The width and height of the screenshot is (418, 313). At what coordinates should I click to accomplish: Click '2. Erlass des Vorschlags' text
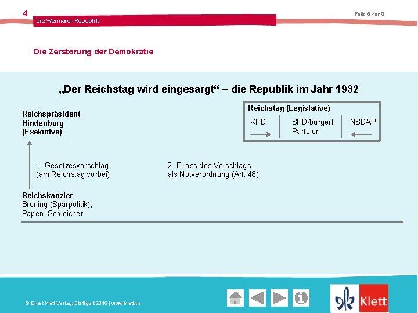[x=209, y=165]
